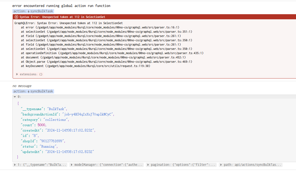Viewport: 296px width, 172px height.
Task: Click the red error circle-X icon
Action: [16, 17]
